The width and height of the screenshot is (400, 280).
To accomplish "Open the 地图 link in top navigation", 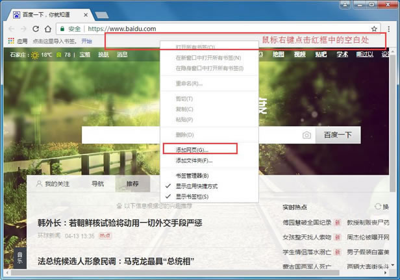I will coord(279,54).
